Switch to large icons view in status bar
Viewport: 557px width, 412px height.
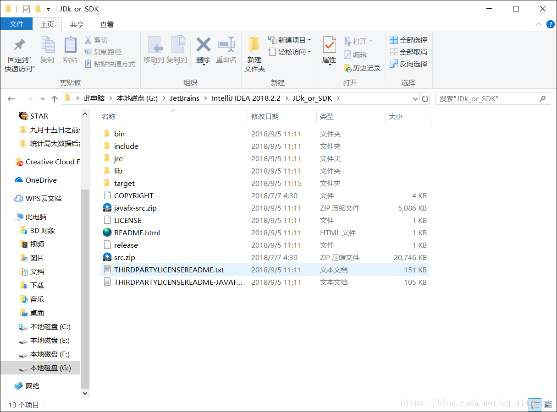[x=547, y=405]
